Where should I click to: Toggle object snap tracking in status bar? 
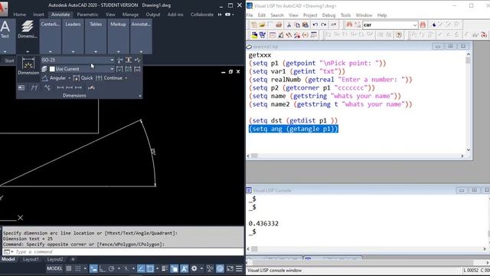(x=141, y=268)
